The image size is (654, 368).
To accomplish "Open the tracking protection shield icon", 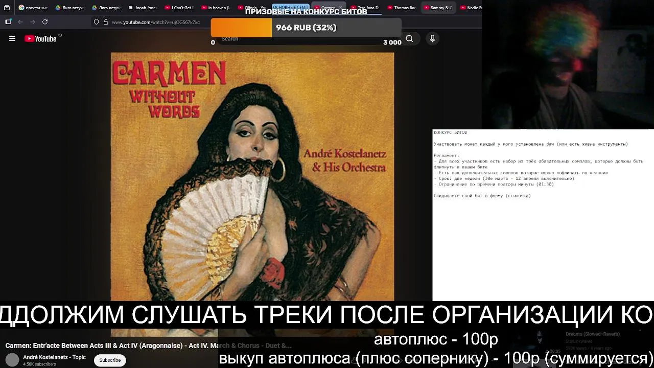I will pos(97,22).
